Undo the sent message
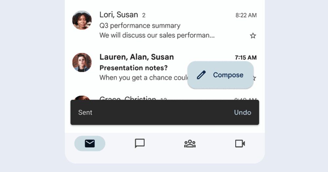 (x=242, y=113)
